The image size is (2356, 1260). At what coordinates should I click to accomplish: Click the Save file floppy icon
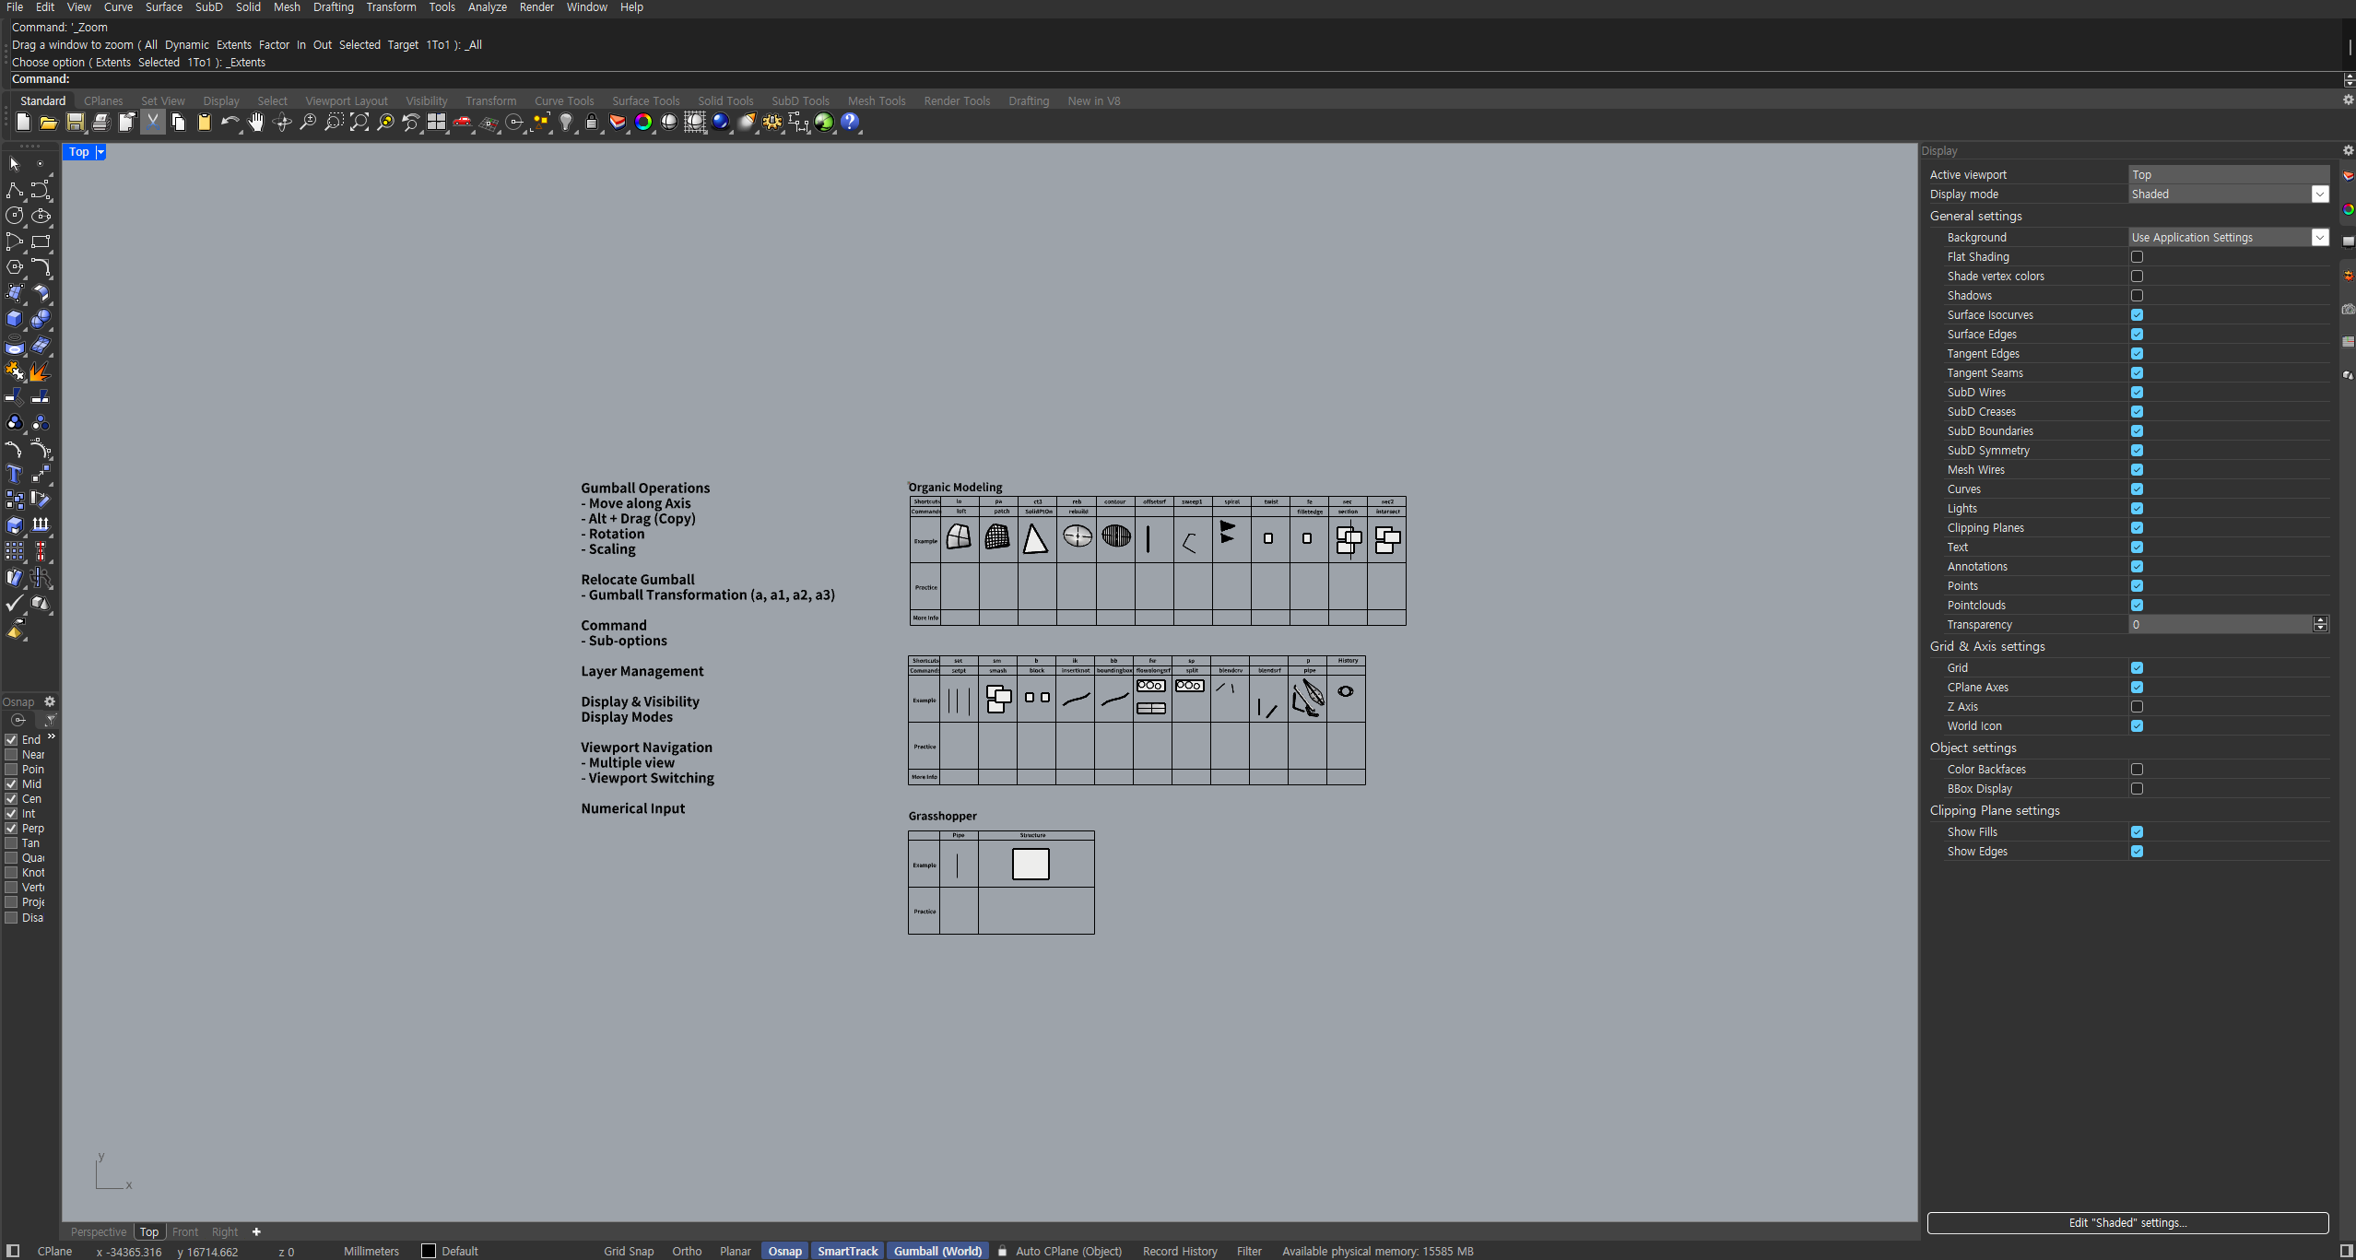click(x=76, y=123)
